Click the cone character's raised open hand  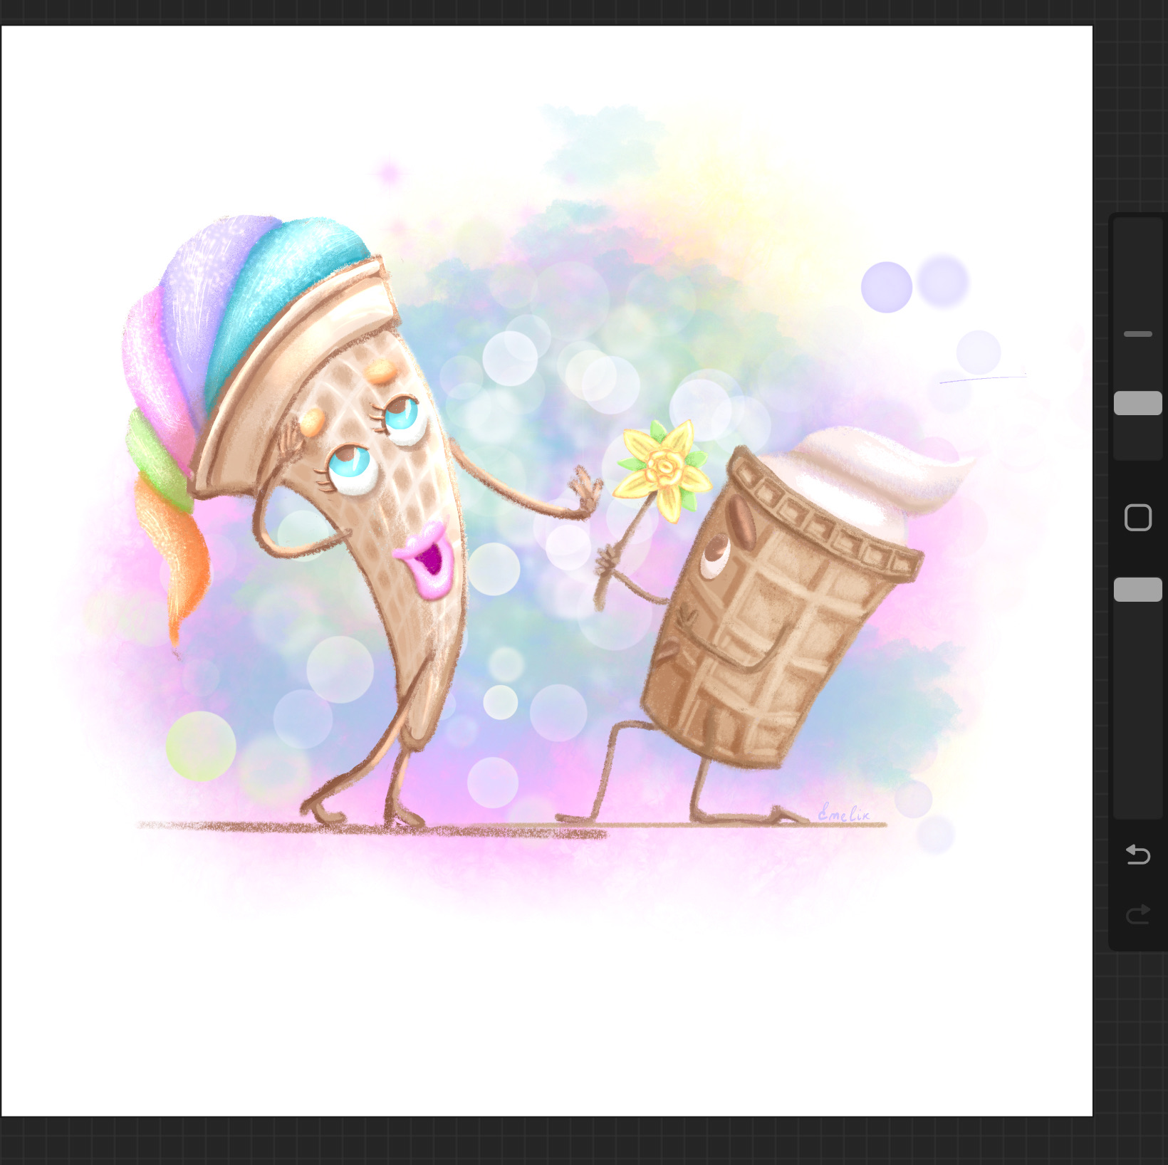(x=585, y=491)
